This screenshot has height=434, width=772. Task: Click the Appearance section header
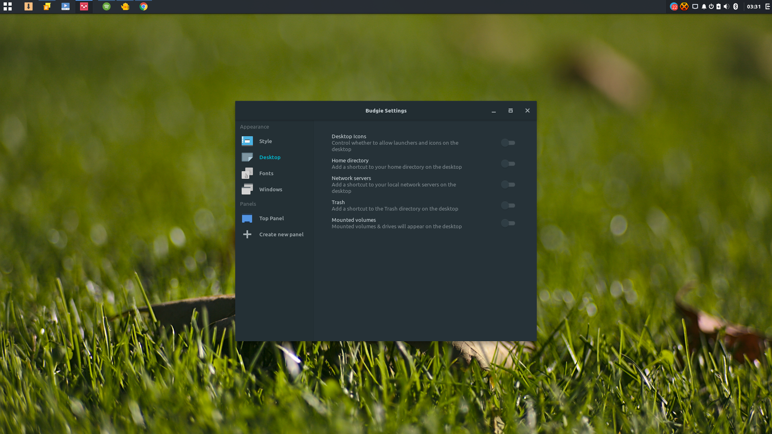click(x=255, y=127)
